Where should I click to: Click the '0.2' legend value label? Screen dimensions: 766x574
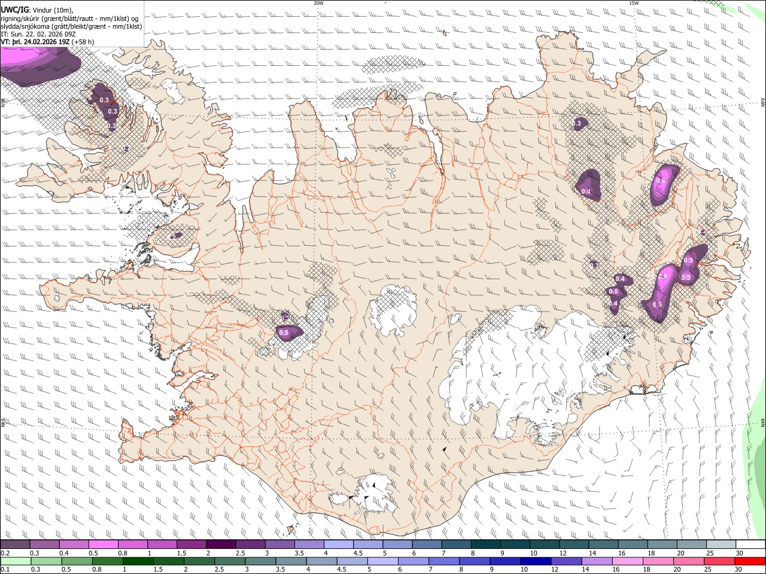click(x=5, y=553)
